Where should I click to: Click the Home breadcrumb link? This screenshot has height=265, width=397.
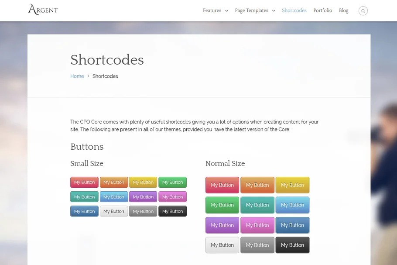click(77, 76)
